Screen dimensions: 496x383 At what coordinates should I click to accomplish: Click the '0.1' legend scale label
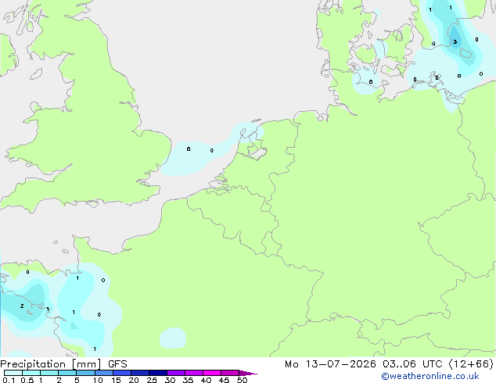[9, 380]
